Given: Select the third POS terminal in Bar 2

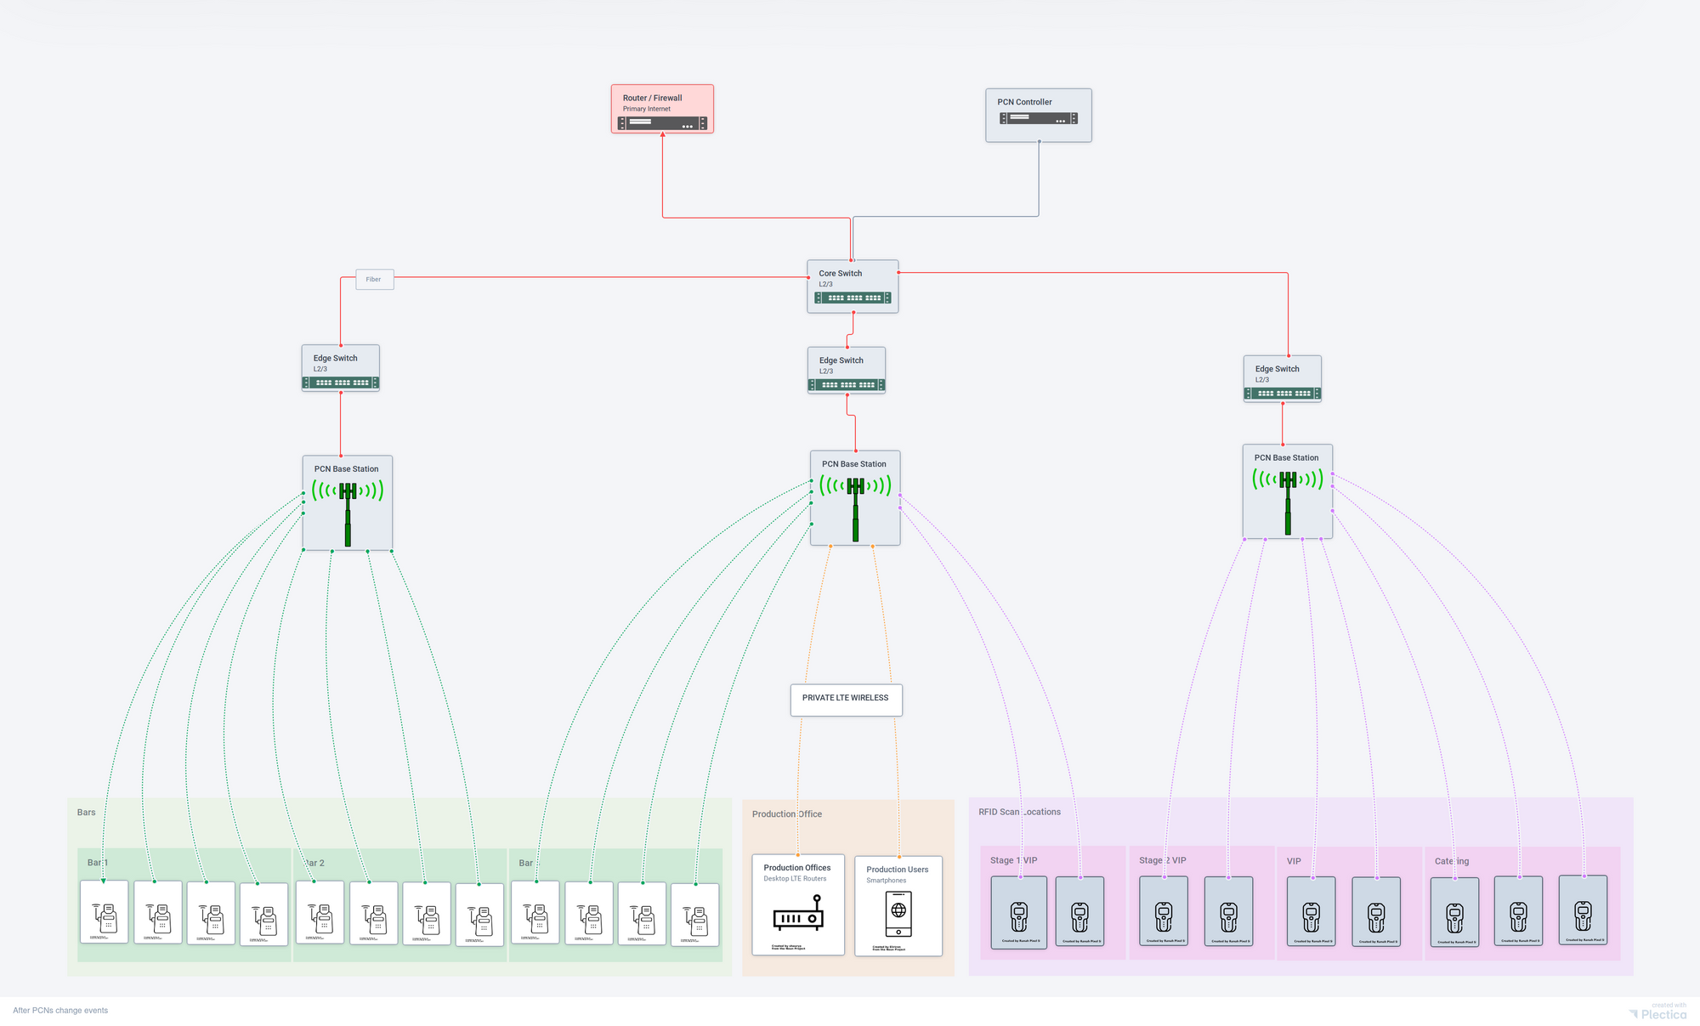Looking at the screenshot, I should click(x=427, y=913).
